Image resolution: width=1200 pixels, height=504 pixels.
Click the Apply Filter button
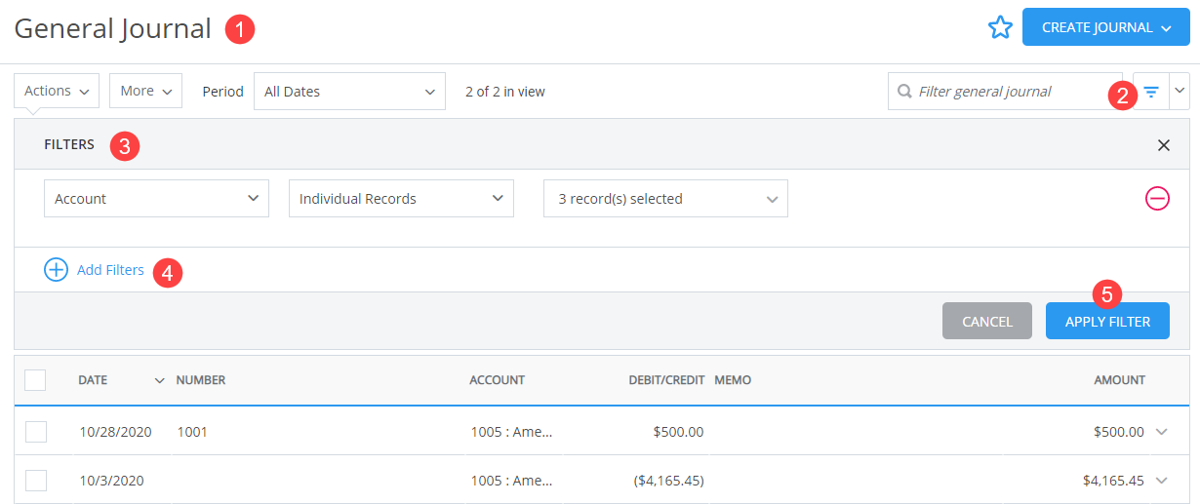[1107, 322]
